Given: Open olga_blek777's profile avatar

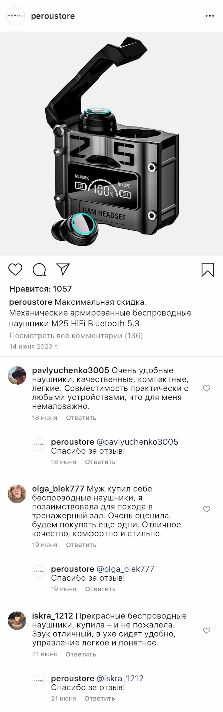Looking at the screenshot, I should [17, 494].
